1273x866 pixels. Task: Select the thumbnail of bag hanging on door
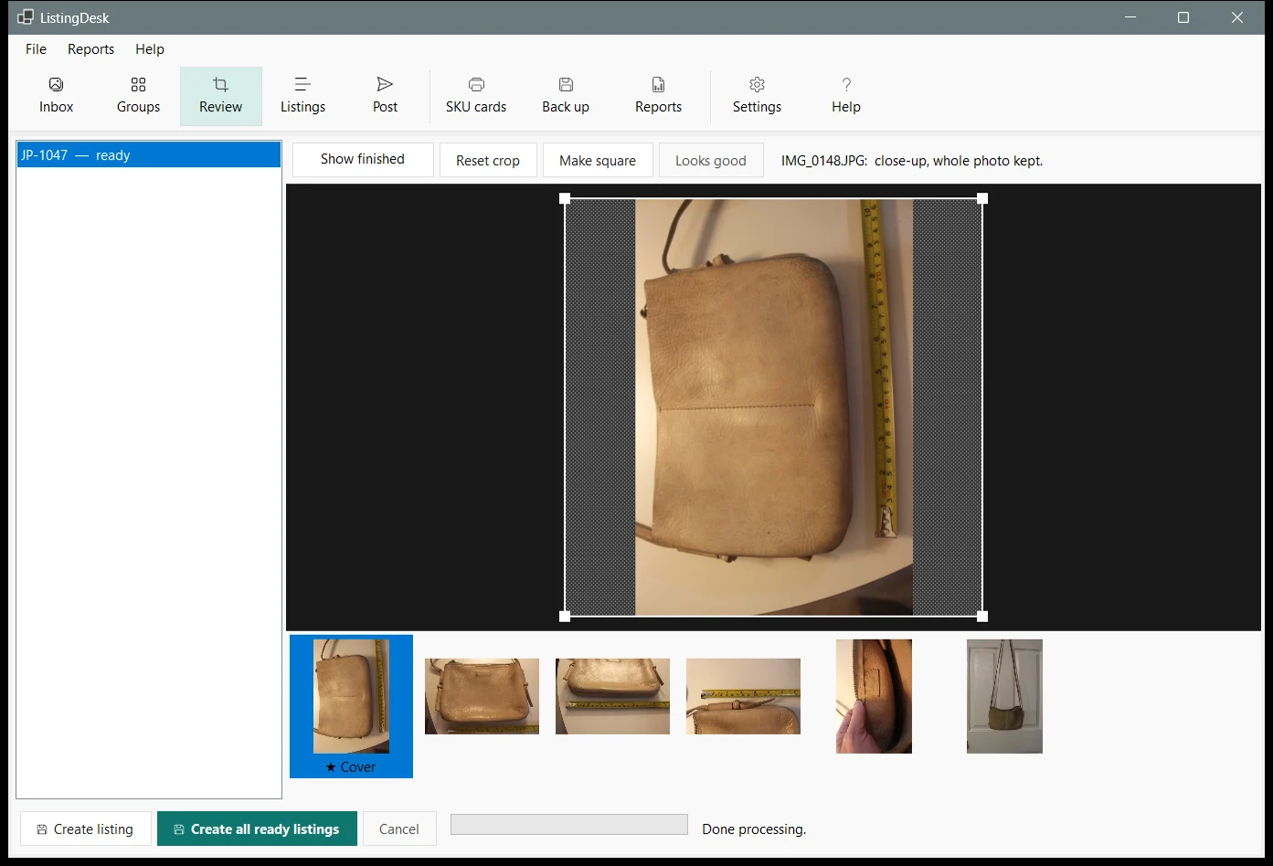(x=1004, y=696)
